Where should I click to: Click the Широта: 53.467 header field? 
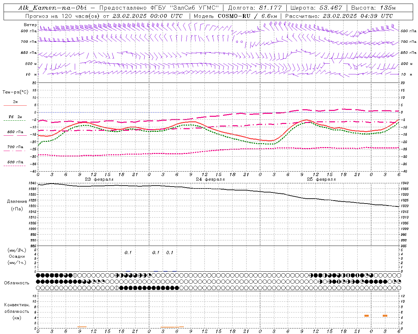(316, 8)
